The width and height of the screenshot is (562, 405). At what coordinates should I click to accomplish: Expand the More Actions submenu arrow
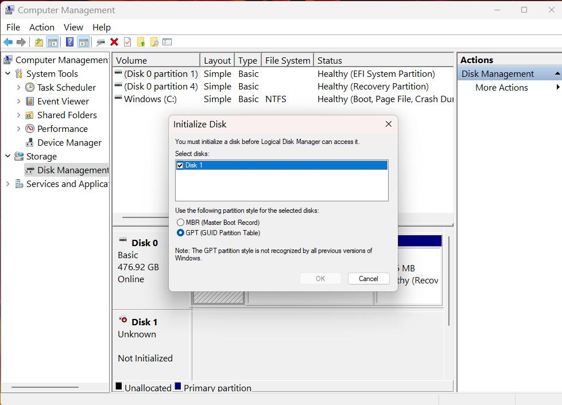[x=558, y=87]
